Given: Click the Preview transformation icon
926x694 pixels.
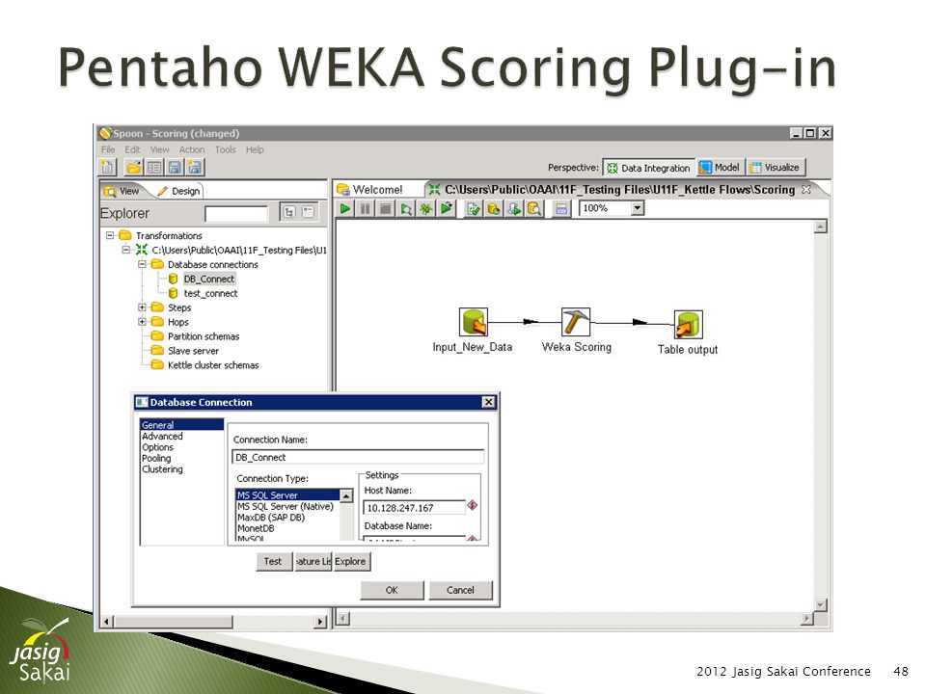Looking at the screenshot, I should point(406,208).
